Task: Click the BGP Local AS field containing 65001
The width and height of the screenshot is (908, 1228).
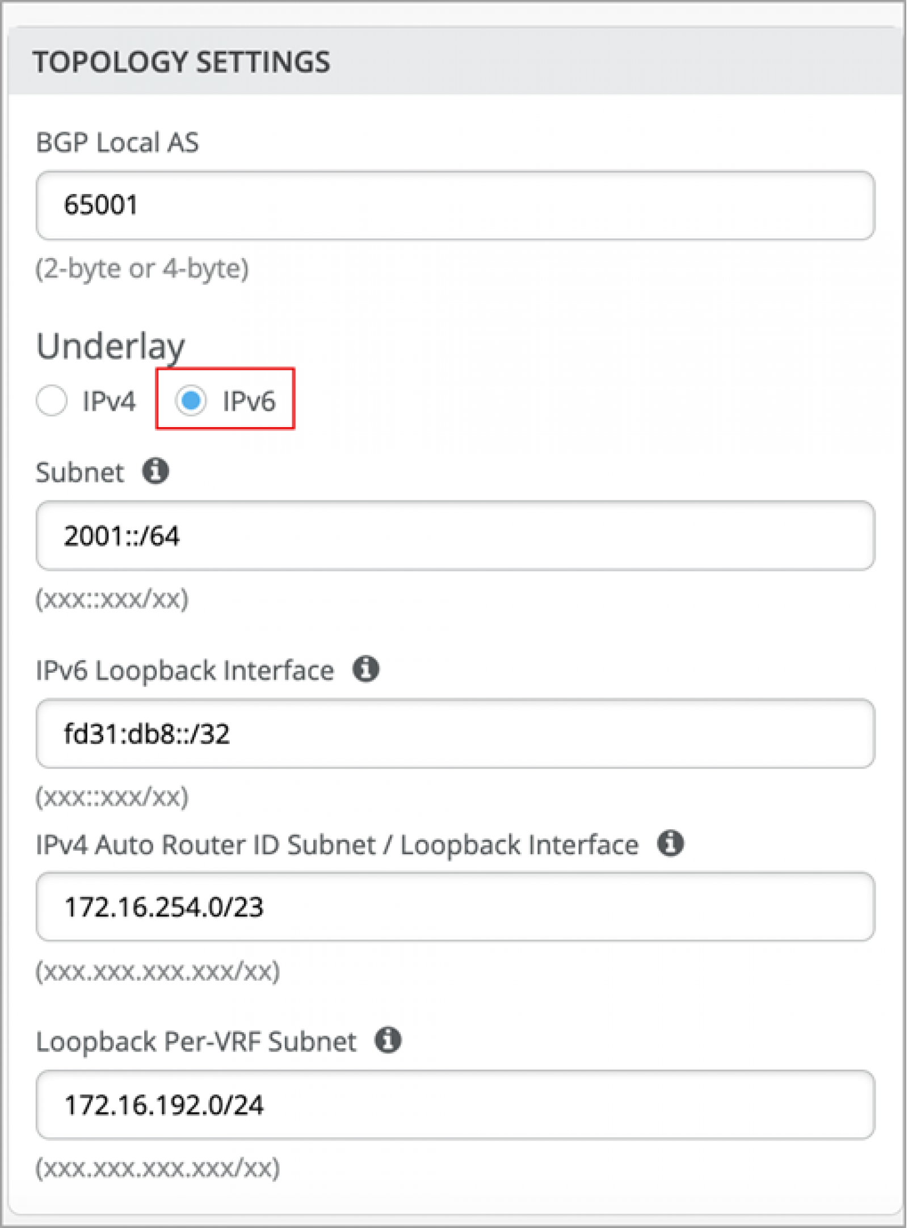Action: point(455,205)
